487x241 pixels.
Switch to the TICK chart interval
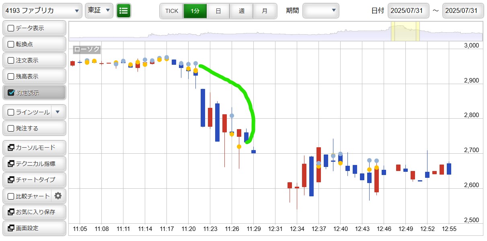coord(172,11)
